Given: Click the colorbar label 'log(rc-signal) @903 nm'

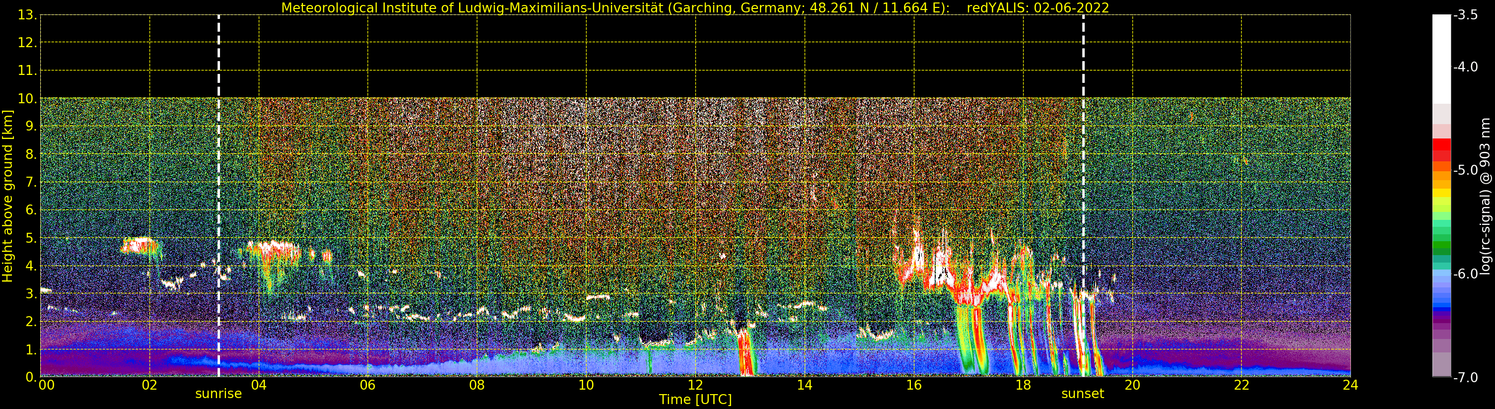Looking at the screenshot, I should click(1485, 196).
